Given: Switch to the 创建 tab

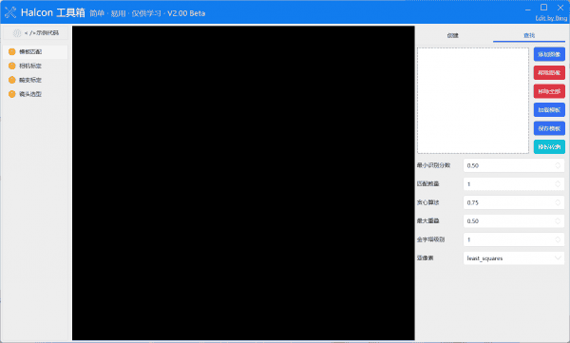Looking at the screenshot, I should 452,35.
